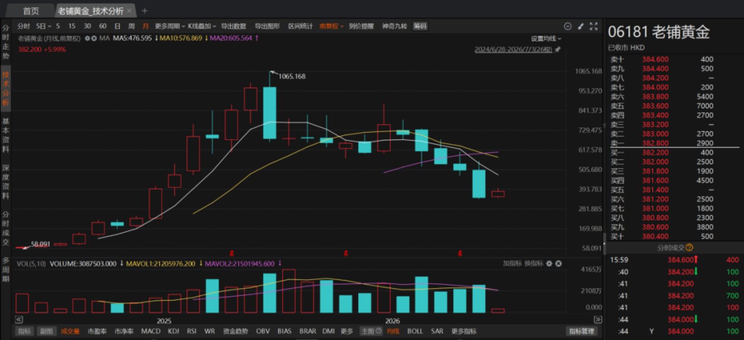Select the KDJ indicator
This screenshot has width=744, height=340.
(x=174, y=331)
